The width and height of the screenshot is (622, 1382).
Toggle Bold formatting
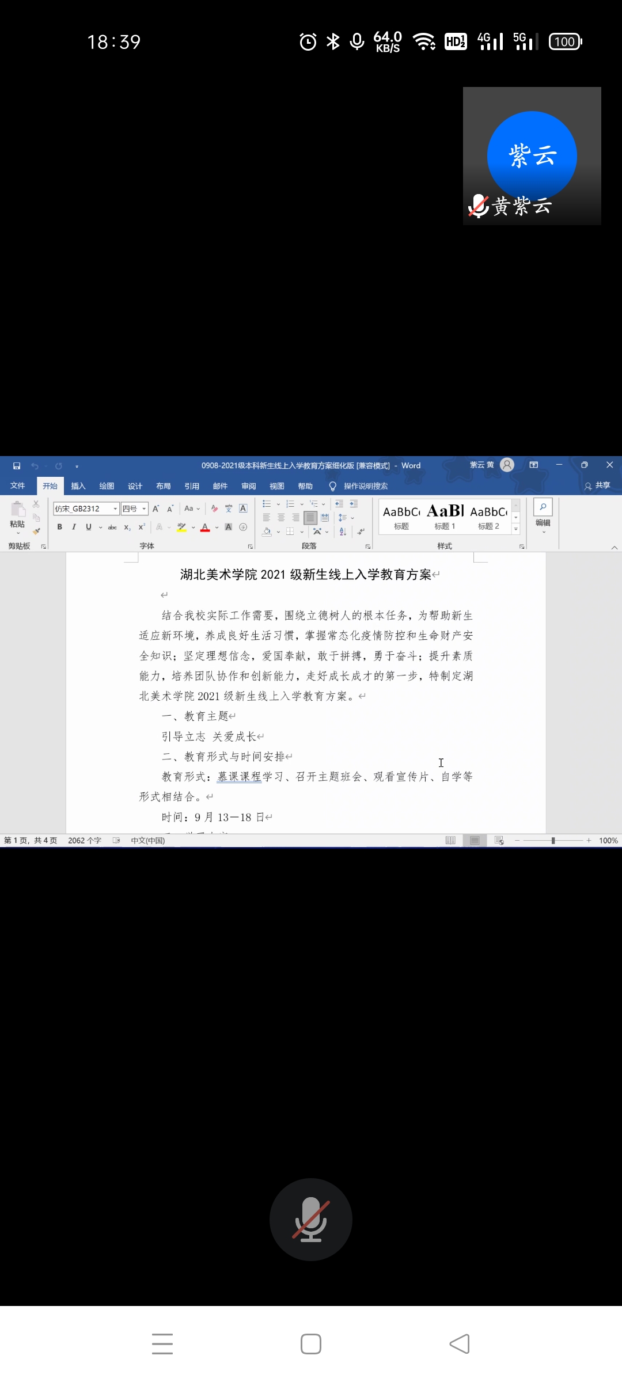click(x=59, y=527)
